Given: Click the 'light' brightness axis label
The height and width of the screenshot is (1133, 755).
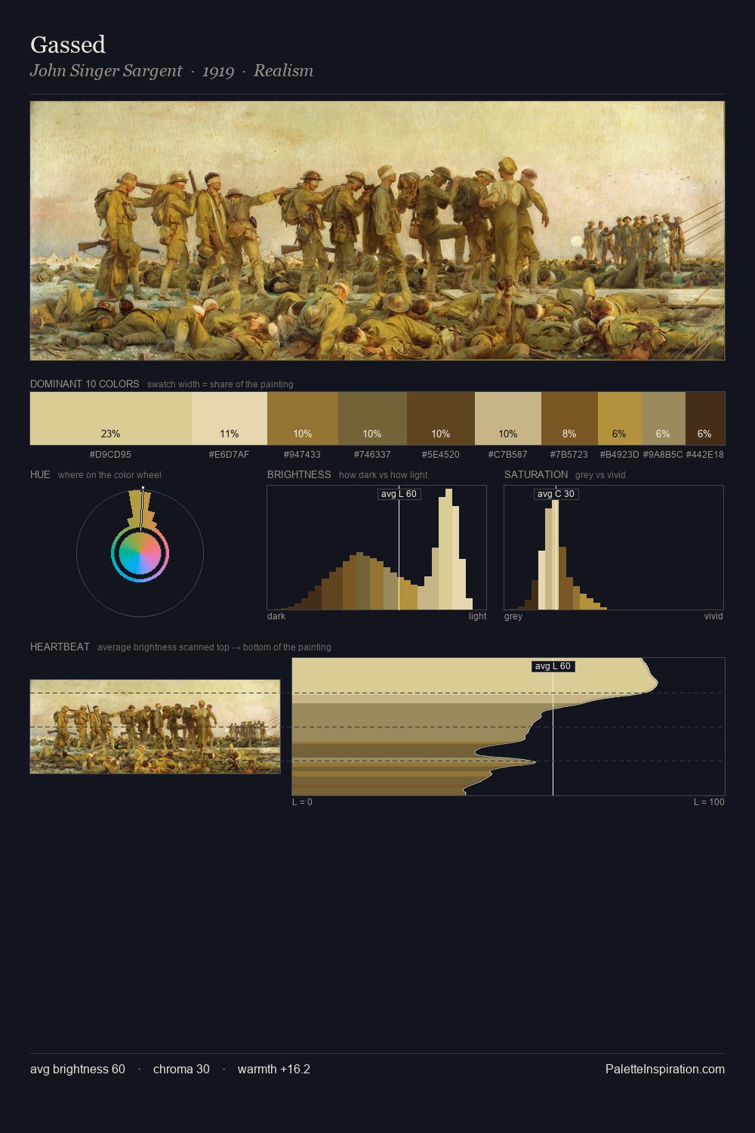Looking at the screenshot, I should (x=477, y=616).
